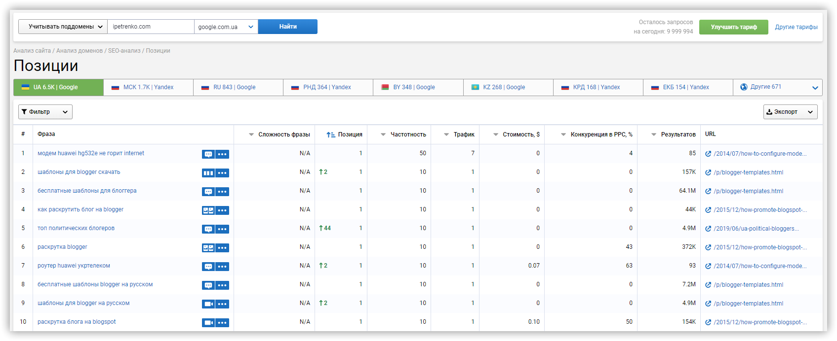Sort by 'Частотность' column
This screenshot has width=837, height=341.
pos(403,135)
